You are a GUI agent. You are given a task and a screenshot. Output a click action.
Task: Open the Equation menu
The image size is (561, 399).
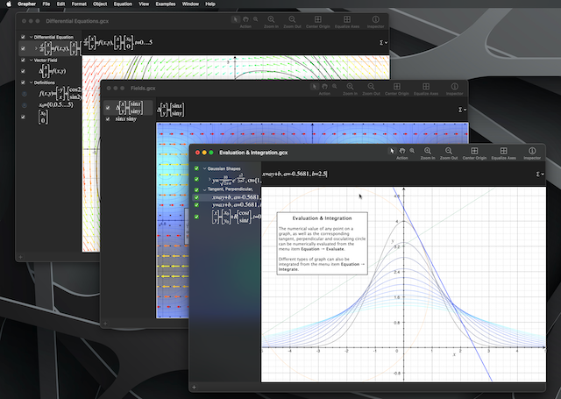tap(123, 4)
